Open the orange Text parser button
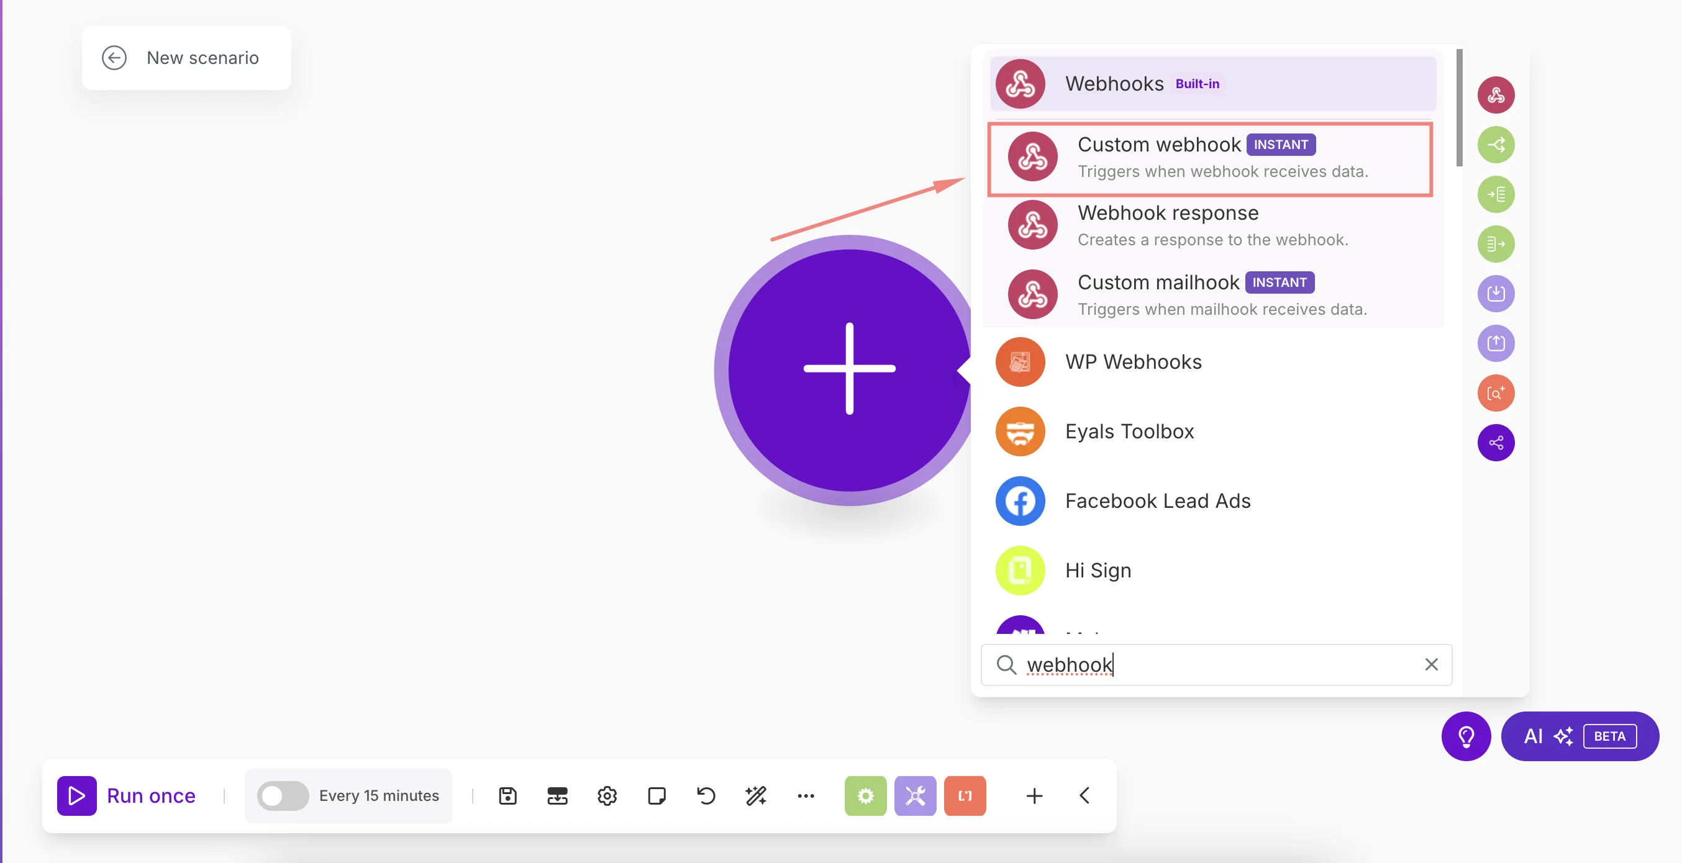 pos(965,796)
